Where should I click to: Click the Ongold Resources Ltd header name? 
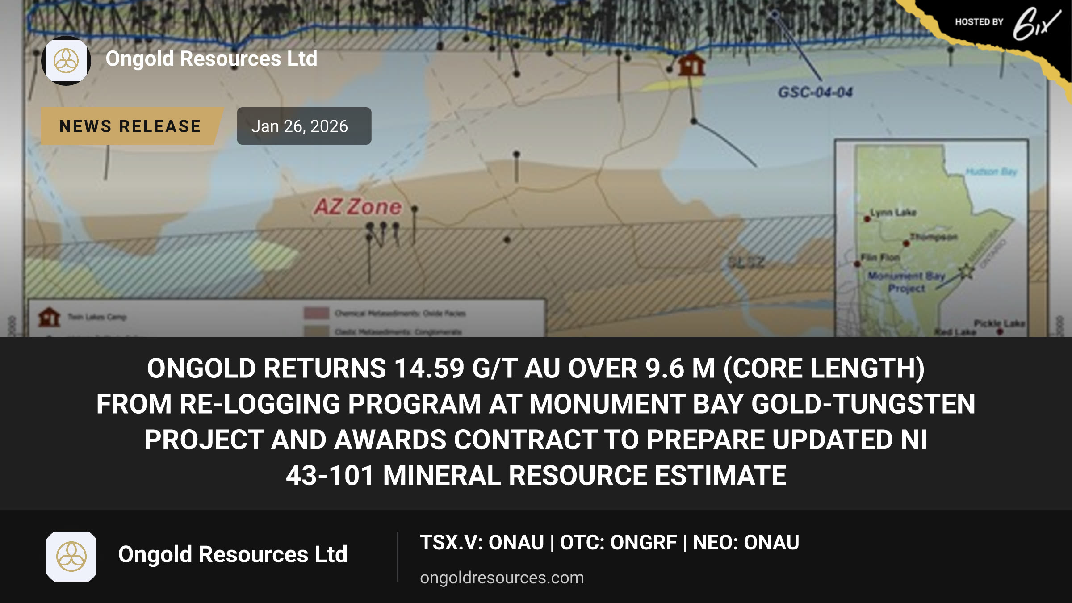click(211, 59)
